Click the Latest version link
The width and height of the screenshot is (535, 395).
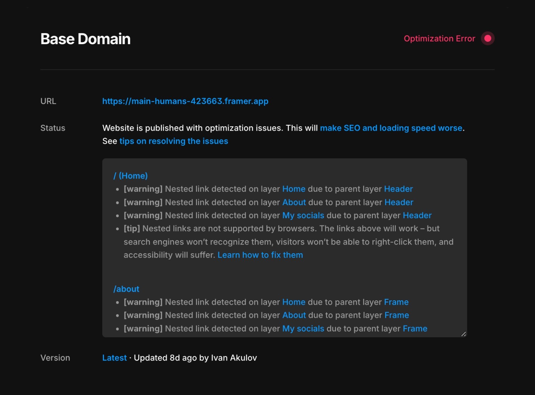click(114, 358)
